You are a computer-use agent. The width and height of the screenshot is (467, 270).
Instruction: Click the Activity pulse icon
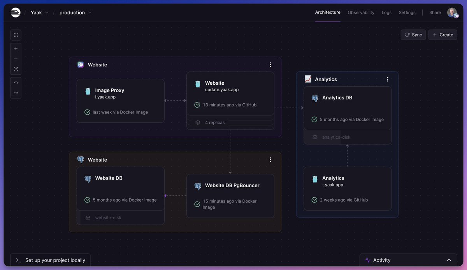pyautogui.click(x=368, y=260)
